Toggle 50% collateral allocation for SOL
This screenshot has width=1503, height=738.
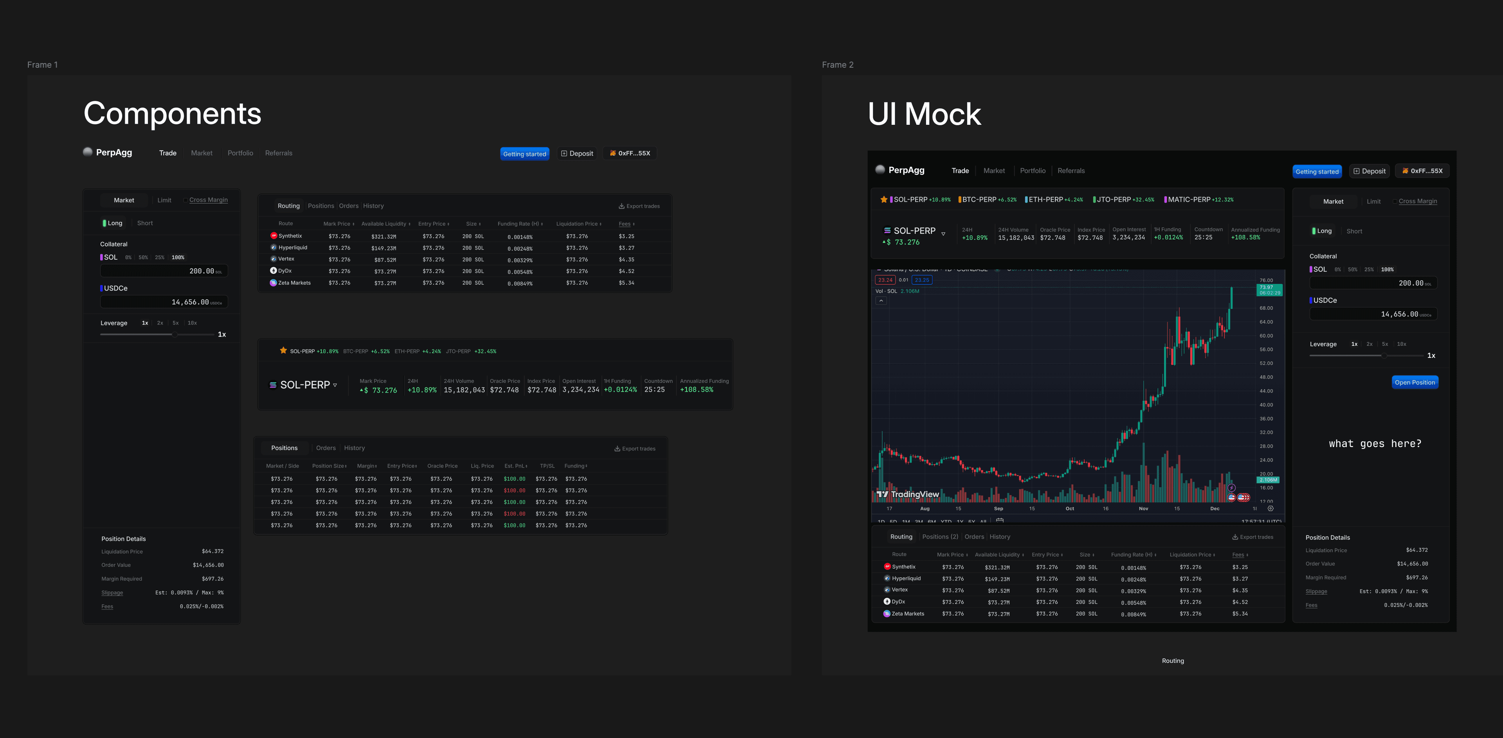pos(143,257)
